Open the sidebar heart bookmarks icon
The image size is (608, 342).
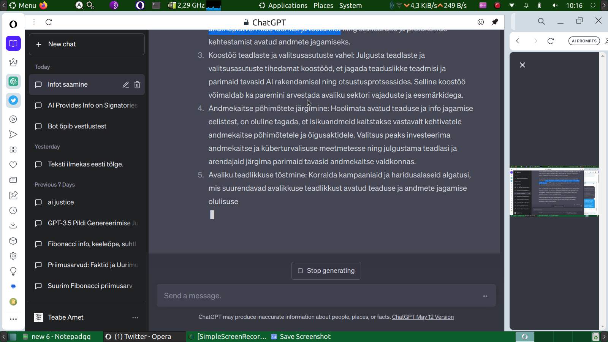(x=13, y=165)
